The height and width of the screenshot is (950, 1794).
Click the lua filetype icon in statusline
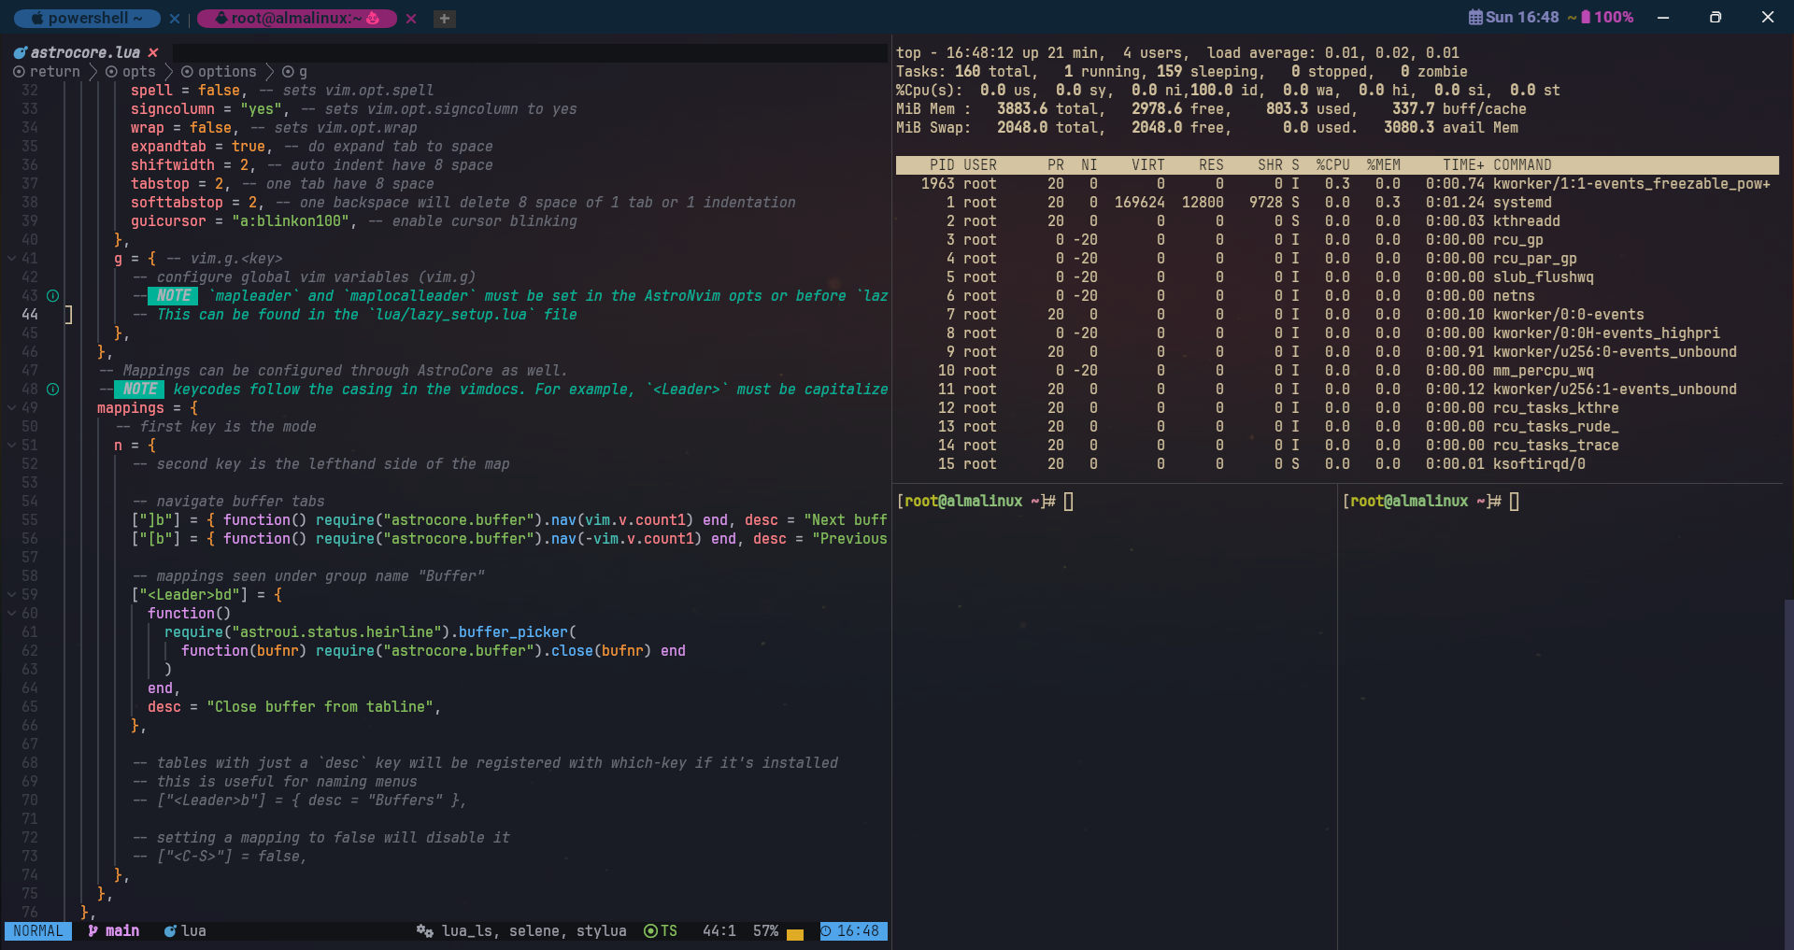coord(170,930)
